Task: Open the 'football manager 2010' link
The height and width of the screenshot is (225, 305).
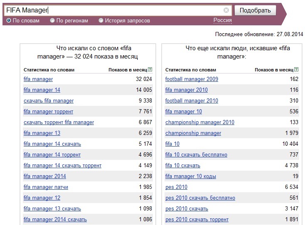Action: [192, 100]
